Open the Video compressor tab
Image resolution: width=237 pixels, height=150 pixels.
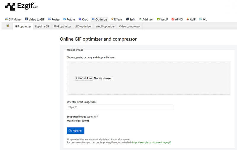[x=129, y=26]
